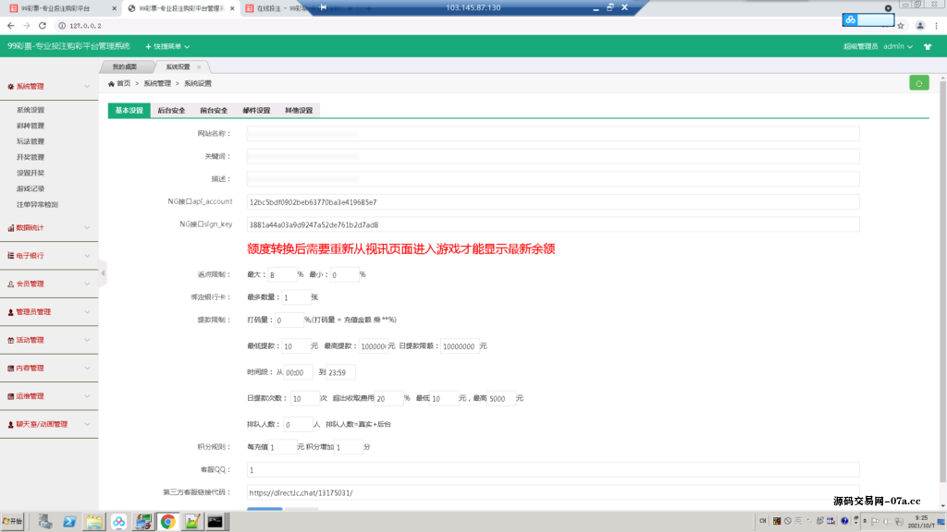Open the command prompt from the taskbar
The height and width of the screenshot is (532, 947).
[215, 523]
